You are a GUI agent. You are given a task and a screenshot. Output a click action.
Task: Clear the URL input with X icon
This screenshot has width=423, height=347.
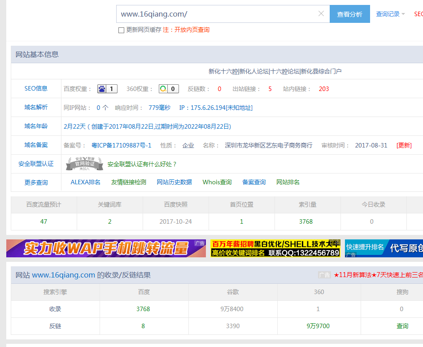click(x=321, y=14)
